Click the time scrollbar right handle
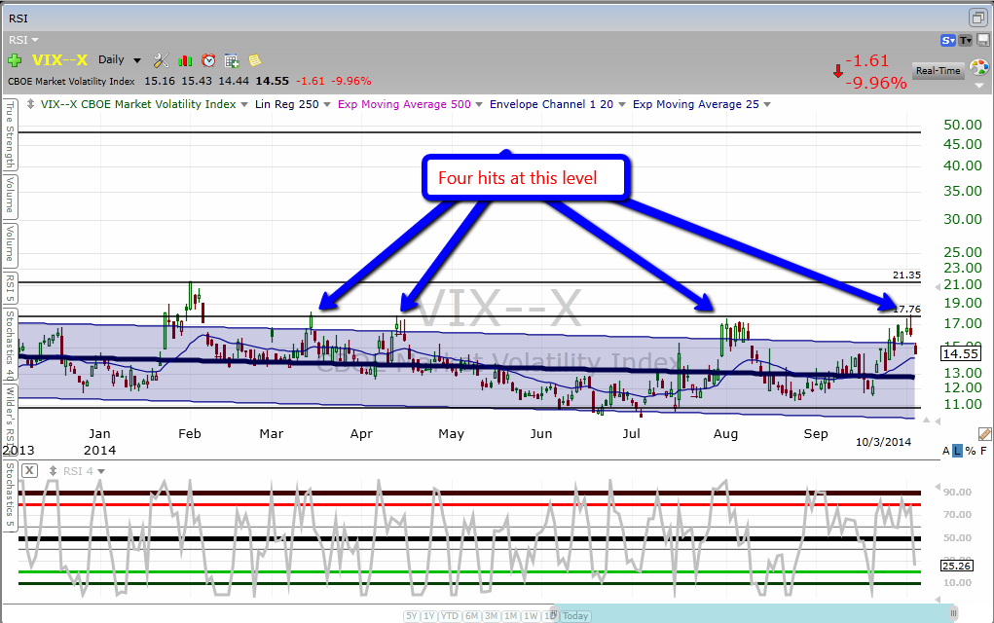The width and height of the screenshot is (994, 623). (x=953, y=613)
